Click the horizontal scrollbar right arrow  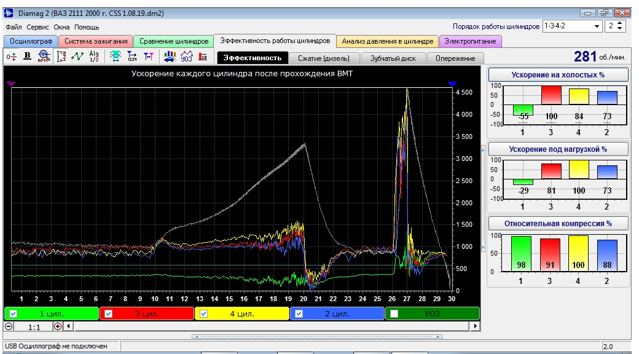coord(475,327)
